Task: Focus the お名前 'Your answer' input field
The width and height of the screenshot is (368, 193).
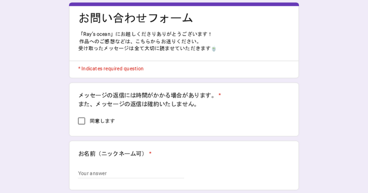Action: [131, 173]
